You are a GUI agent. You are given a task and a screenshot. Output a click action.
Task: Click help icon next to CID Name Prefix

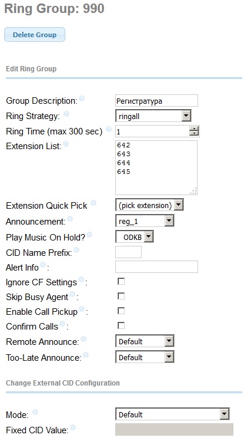tap(76, 250)
